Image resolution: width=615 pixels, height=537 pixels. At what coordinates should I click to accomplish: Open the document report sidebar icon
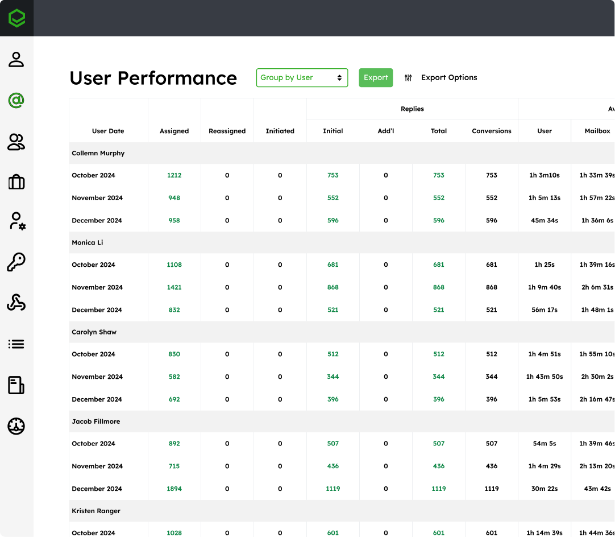16,385
